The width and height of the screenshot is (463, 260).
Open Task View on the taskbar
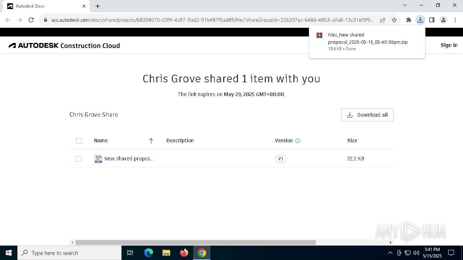(130, 253)
